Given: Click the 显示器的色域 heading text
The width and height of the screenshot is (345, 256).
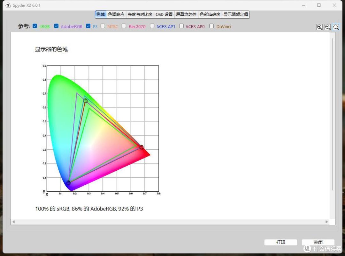Looking at the screenshot, I should (51, 49).
